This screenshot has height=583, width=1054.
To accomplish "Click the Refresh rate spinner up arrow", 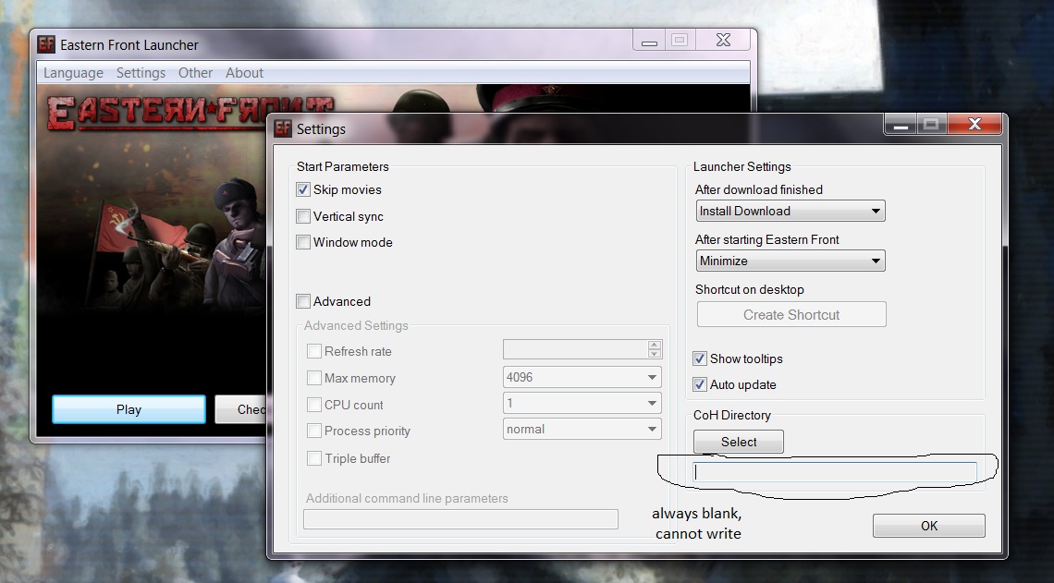I will coord(654,345).
